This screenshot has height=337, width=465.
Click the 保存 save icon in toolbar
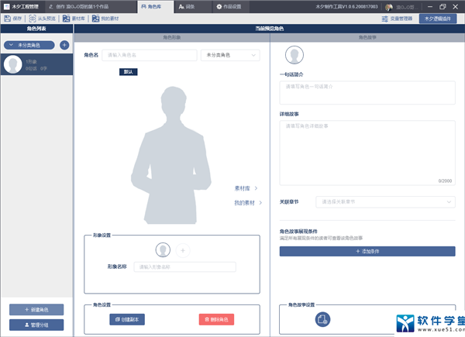(8, 19)
